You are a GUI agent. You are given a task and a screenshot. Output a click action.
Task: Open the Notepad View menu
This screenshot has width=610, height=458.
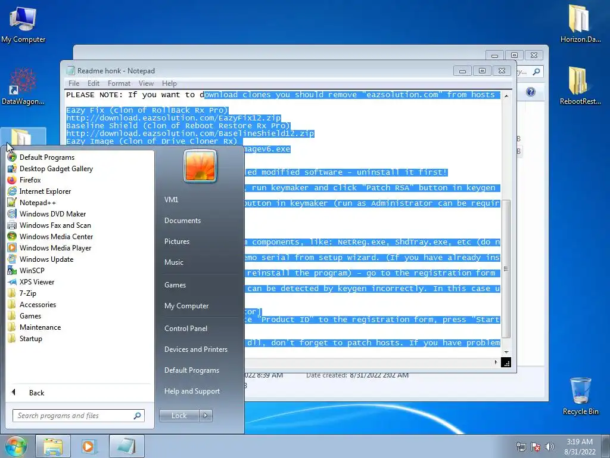point(147,83)
